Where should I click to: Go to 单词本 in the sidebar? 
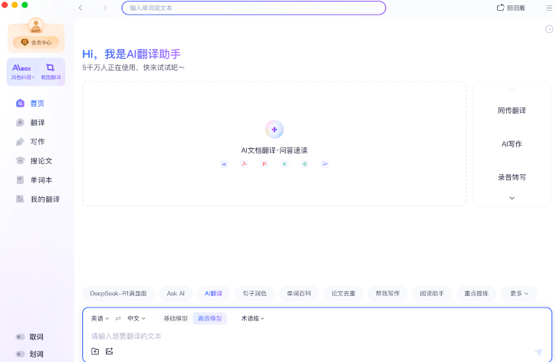(41, 180)
